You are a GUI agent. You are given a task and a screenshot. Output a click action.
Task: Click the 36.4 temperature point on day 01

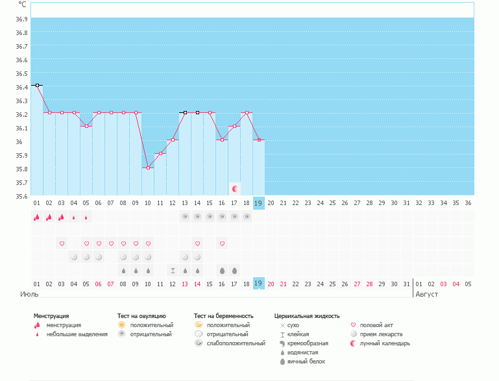coord(37,85)
